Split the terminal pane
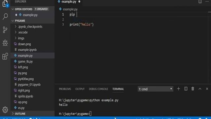 tap(186, 89)
